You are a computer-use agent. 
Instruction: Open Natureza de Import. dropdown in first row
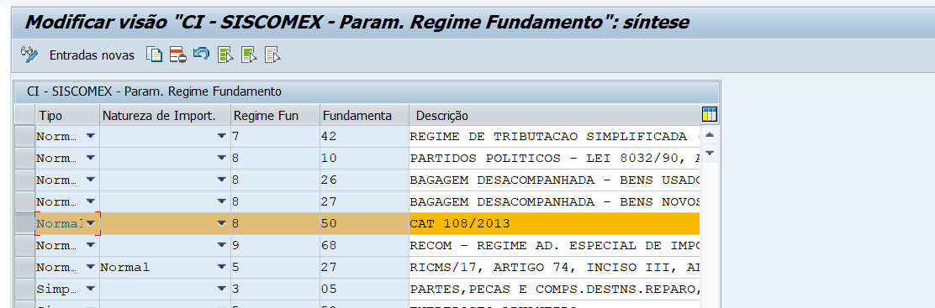222,136
